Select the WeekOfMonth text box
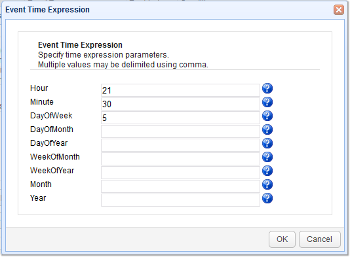Viewport: 350px width, 257px height. click(180, 159)
